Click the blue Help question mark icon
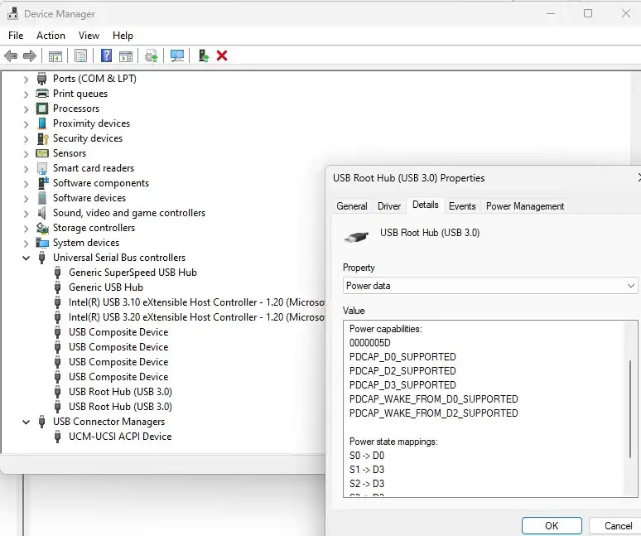The image size is (641, 536). click(106, 56)
